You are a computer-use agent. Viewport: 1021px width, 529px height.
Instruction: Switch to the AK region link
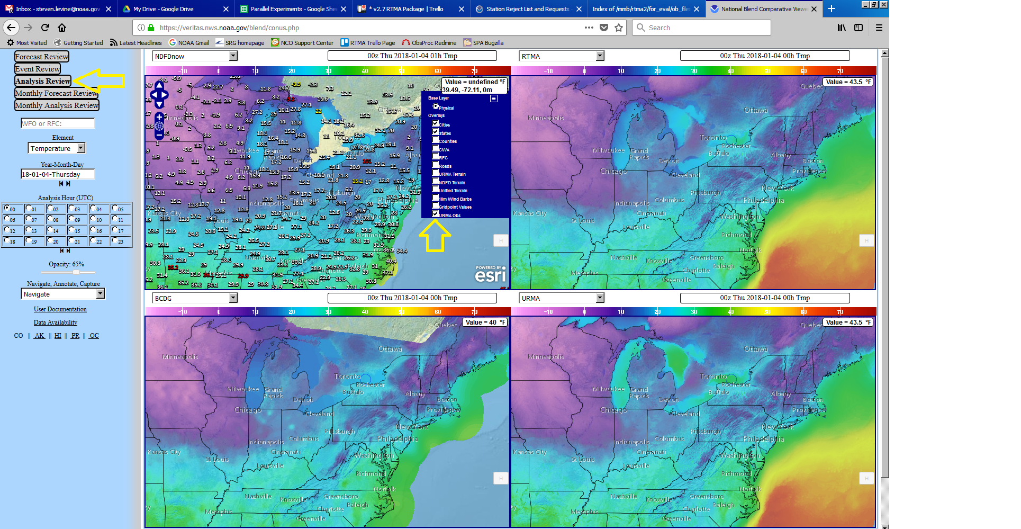(x=40, y=336)
